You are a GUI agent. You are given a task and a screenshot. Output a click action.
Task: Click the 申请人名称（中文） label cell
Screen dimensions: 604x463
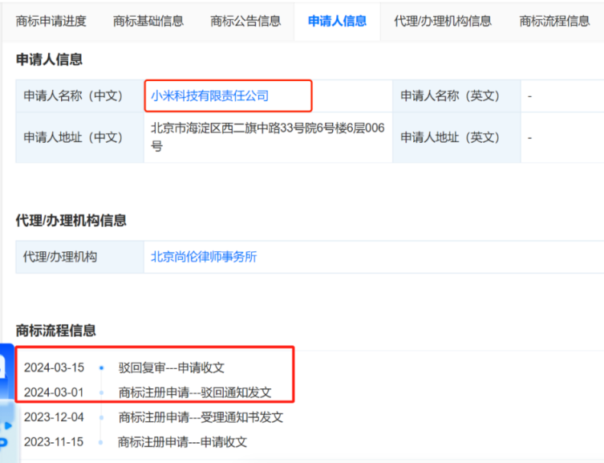(x=79, y=96)
